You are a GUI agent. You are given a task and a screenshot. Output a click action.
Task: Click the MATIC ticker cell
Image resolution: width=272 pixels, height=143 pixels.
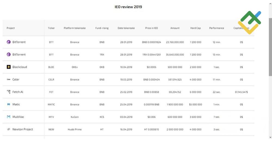[x=51, y=104]
